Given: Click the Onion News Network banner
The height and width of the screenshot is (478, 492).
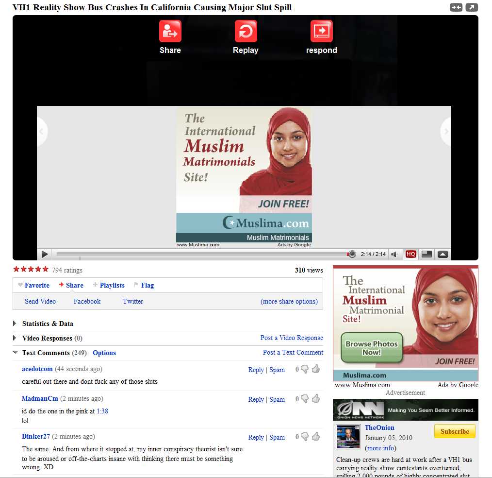Looking at the screenshot, I should point(406,410).
